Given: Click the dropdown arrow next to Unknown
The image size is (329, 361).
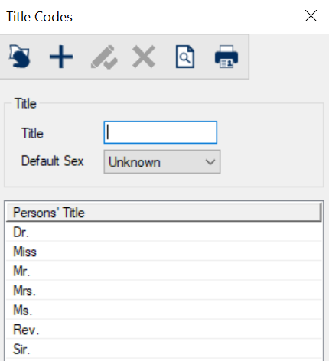Looking at the screenshot, I should click(210, 162).
